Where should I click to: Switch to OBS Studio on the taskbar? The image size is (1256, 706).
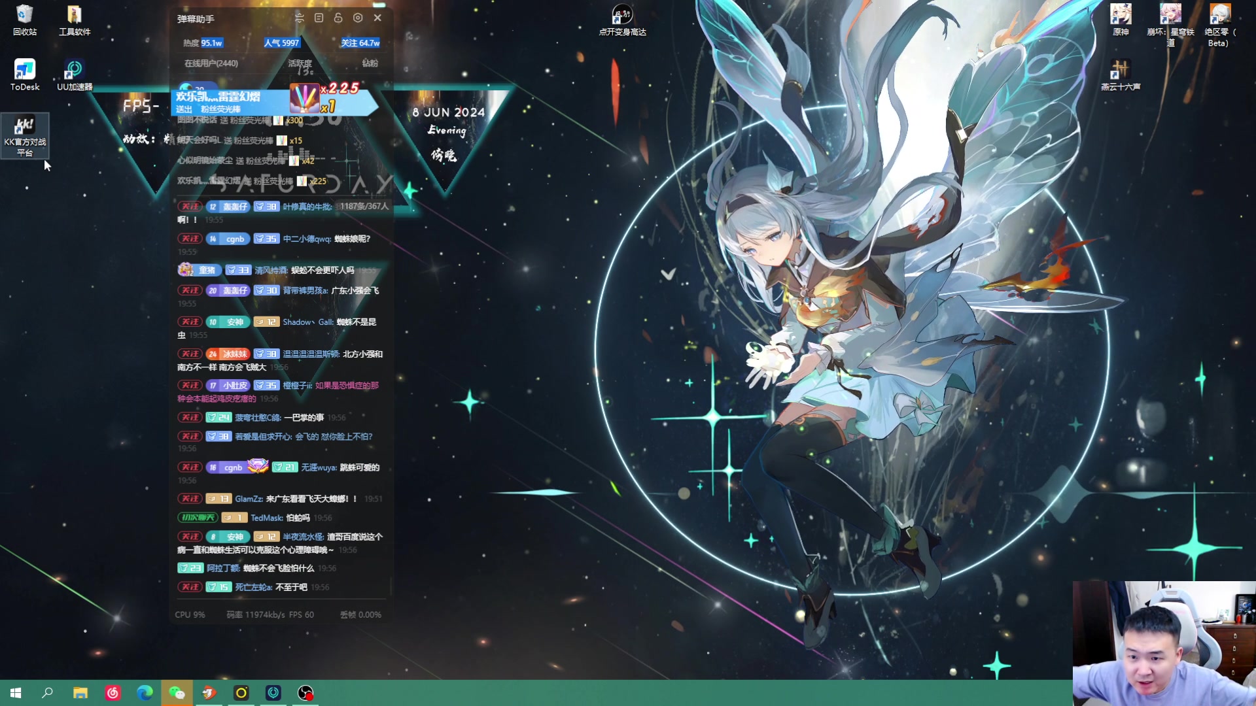(x=305, y=693)
